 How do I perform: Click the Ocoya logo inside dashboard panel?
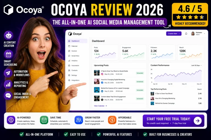75,34
